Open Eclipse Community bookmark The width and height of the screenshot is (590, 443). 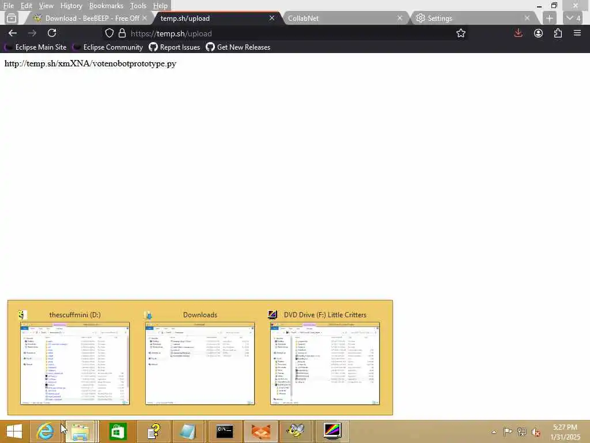(x=108, y=47)
